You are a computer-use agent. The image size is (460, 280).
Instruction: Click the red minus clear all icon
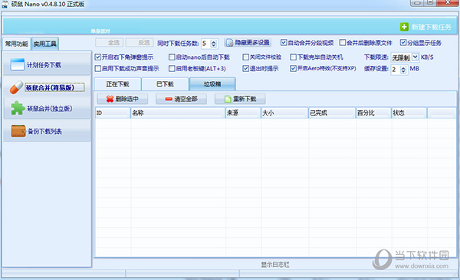pos(169,99)
